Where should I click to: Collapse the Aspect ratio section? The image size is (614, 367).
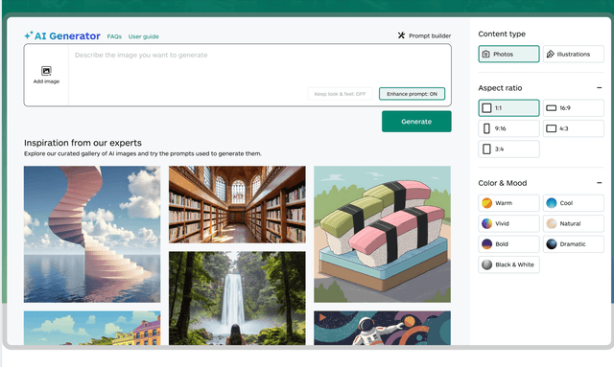pyautogui.click(x=599, y=87)
